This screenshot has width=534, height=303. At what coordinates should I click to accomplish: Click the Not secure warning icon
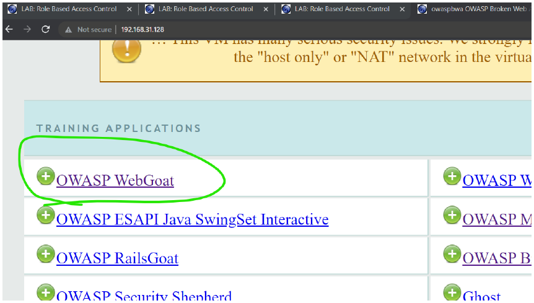pos(68,30)
